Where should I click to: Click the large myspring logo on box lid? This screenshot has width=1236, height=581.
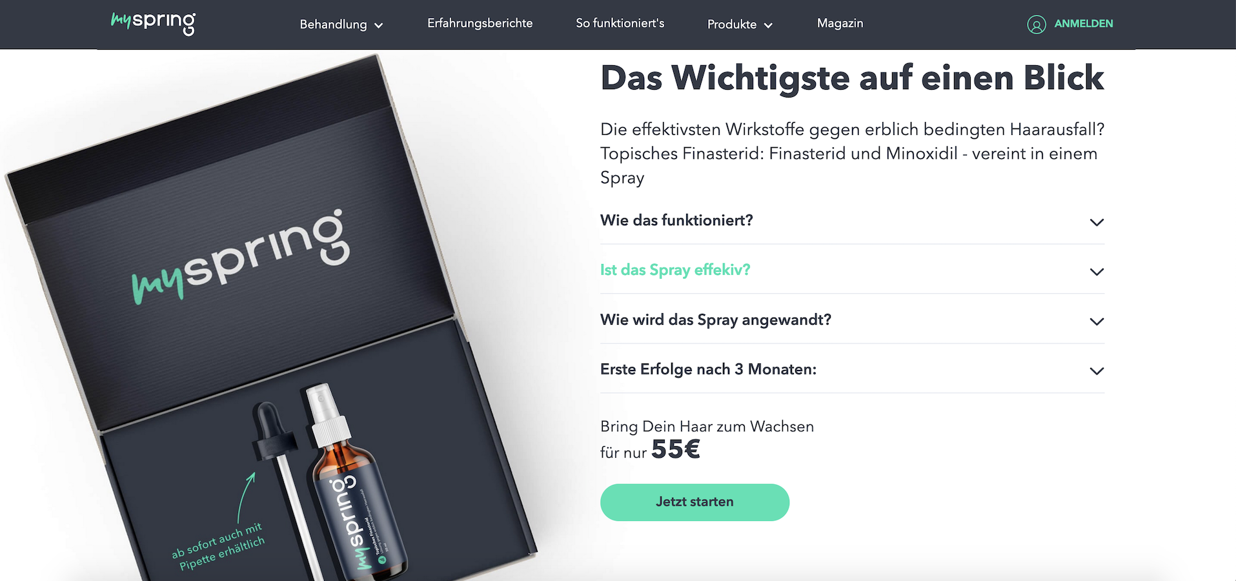[241, 256]
